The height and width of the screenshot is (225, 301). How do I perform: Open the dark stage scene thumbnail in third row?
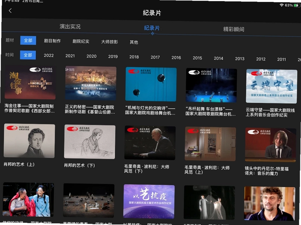tap(89, 201)
